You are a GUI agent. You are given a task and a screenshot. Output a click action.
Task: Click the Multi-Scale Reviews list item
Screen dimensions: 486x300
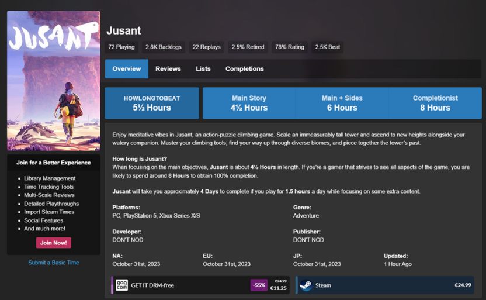click(49, 195)
